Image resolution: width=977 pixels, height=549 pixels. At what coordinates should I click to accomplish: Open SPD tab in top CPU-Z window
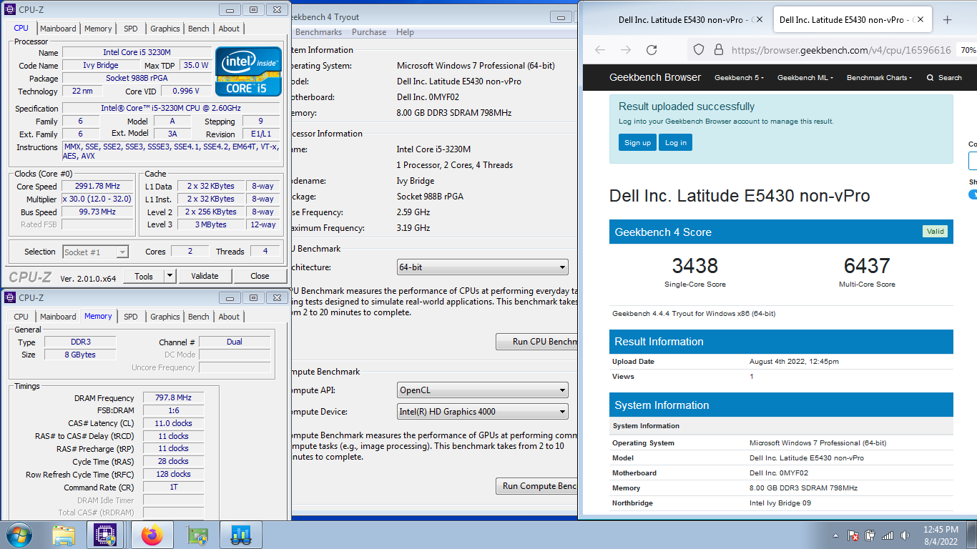[131, 29]
